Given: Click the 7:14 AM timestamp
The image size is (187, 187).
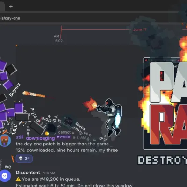Looking at the screenshot, I should point(49,173).
